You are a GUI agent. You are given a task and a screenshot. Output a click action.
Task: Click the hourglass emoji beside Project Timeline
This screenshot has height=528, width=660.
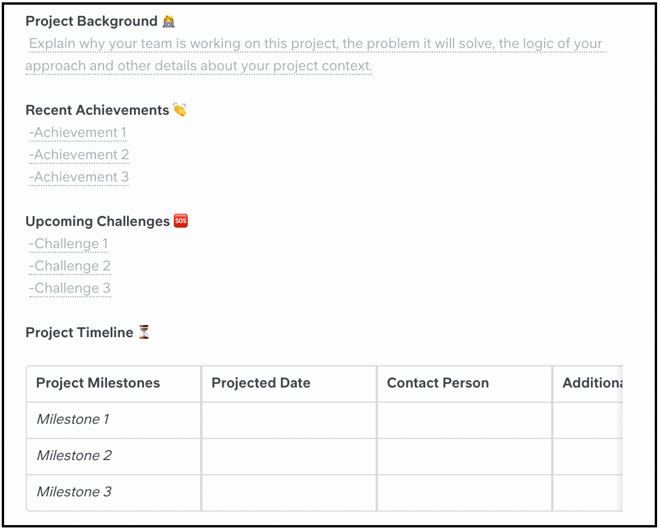point(144,332)
